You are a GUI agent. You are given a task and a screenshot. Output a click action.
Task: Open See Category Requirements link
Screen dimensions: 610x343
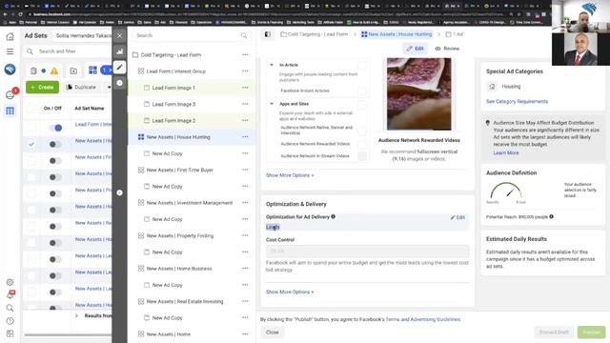coord(517,102)
